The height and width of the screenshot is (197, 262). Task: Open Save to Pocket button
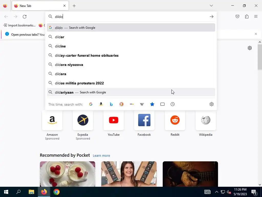click(237, 16)
